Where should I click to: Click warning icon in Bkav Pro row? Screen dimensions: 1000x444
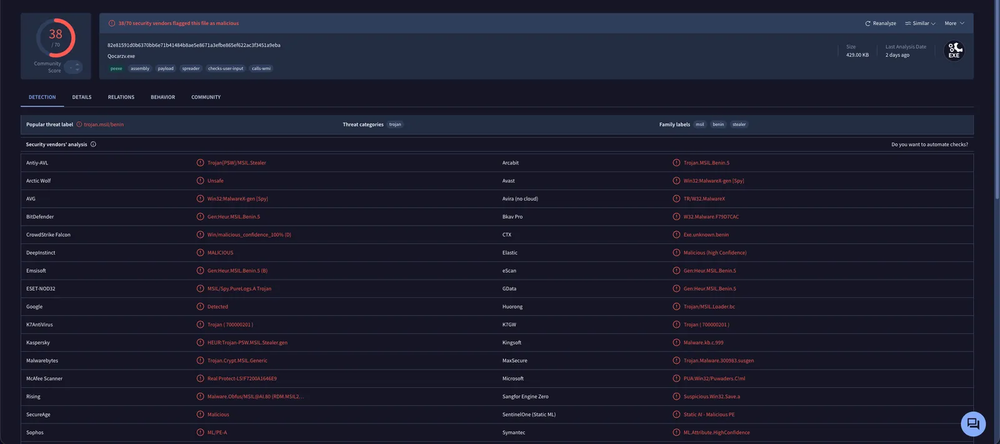pyautogui.click(x=676, y=217)
